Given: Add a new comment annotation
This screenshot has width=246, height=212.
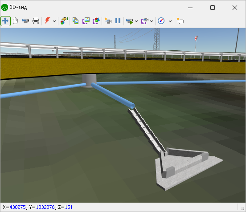Looking at the screenshot, I should tap(180, 20).
